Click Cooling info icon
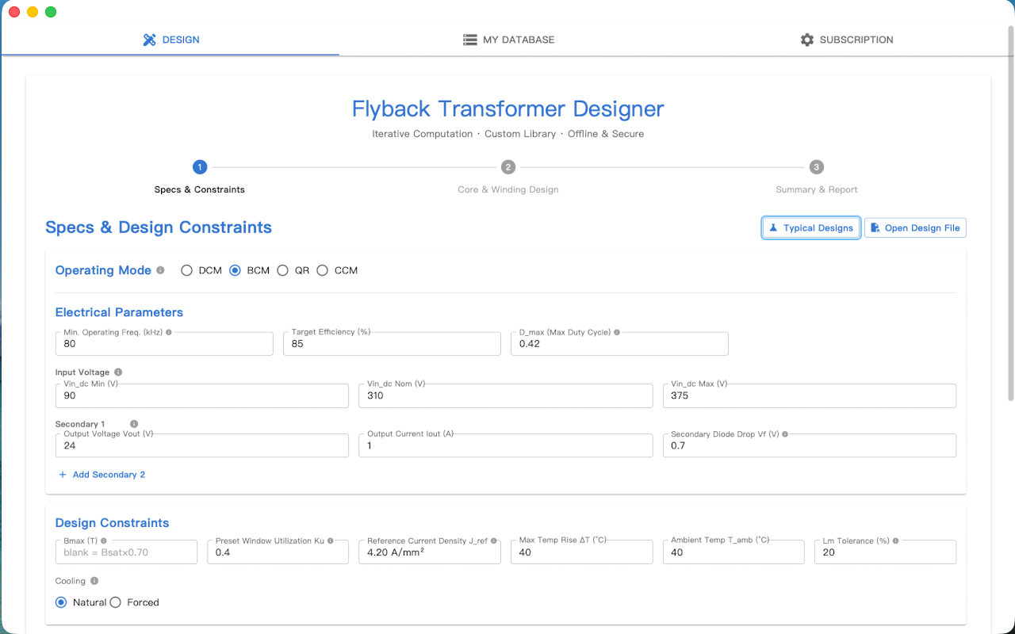 click(94, 581)
